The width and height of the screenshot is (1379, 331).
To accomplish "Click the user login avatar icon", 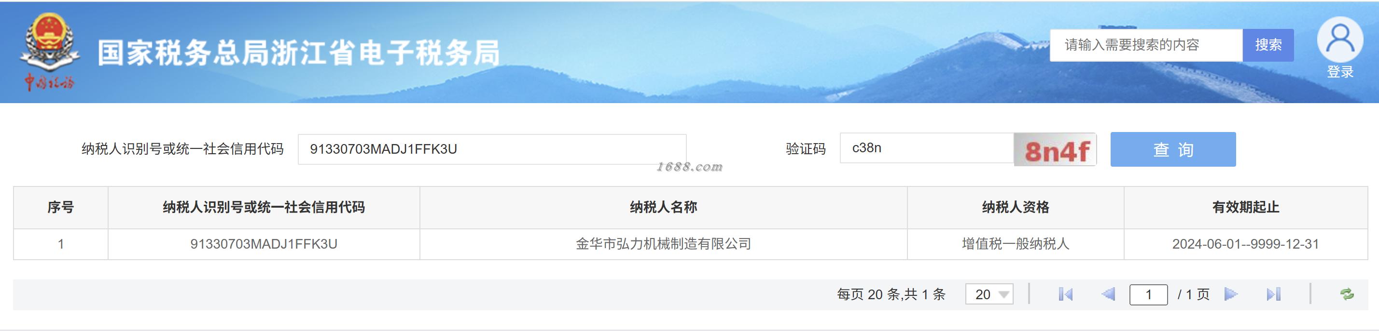I will [x=1340, y=40].
